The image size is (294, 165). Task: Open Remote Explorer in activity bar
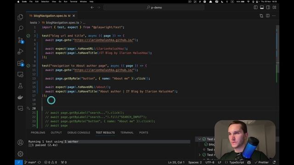[20, 74]
